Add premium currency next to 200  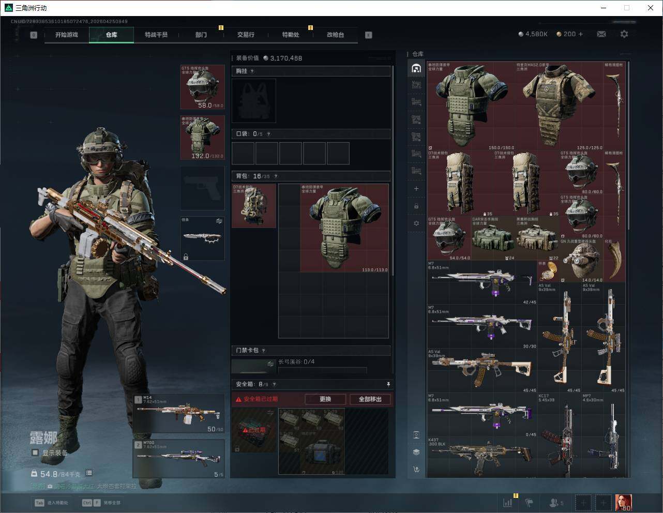(581, 34)
